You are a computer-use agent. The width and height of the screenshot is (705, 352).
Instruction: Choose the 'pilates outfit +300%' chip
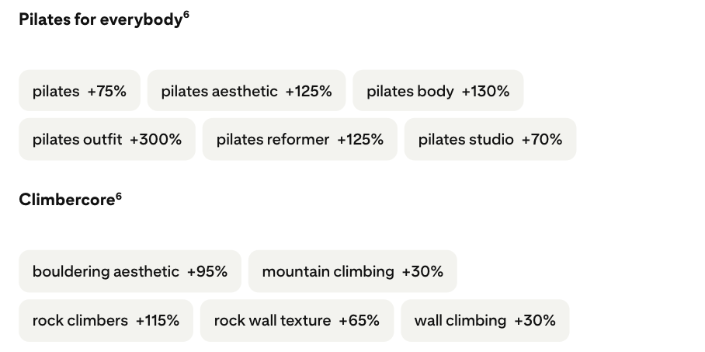click(x=107, y=139)
